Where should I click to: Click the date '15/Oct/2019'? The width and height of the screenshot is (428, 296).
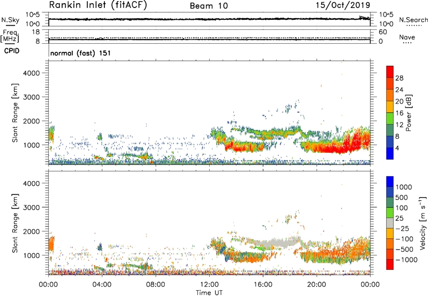click(x=343, y=5)
